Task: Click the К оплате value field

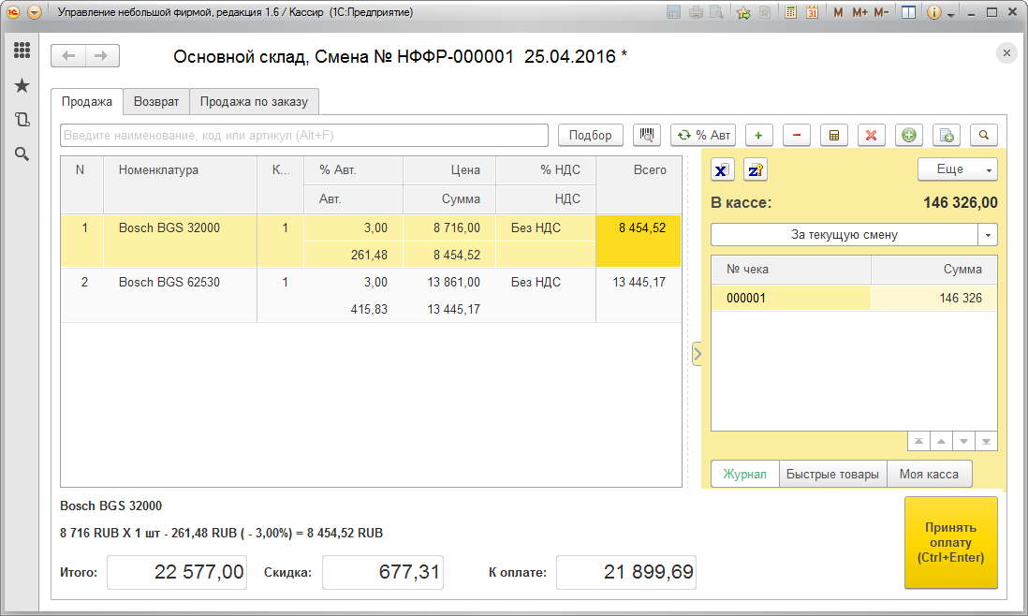Action: (626, 572)
